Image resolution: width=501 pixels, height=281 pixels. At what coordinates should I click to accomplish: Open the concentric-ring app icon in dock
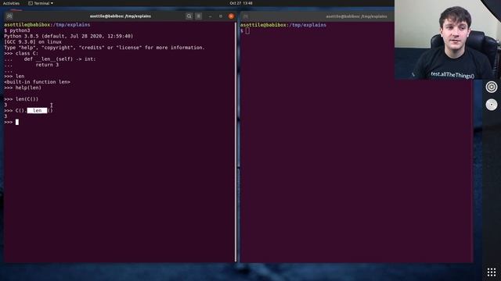tap(492, 87)
